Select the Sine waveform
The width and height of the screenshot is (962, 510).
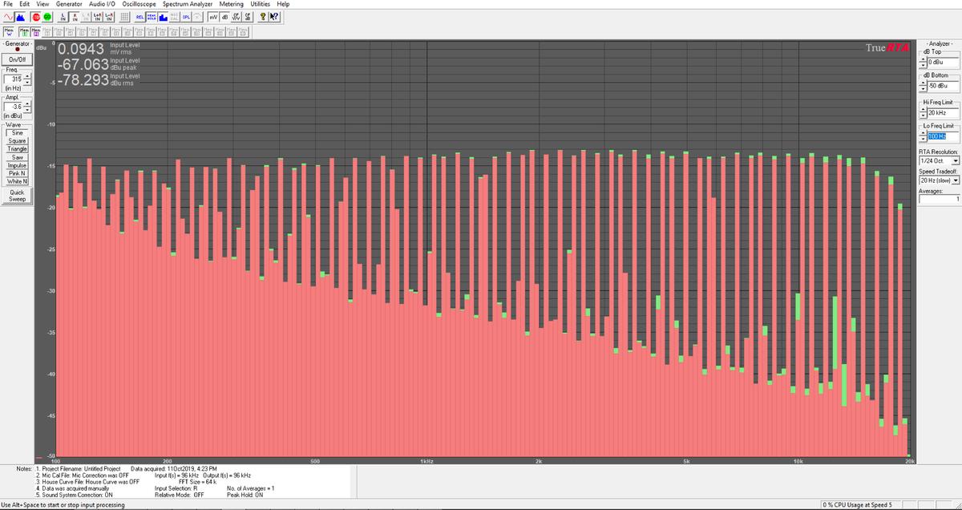click(17, 133)
